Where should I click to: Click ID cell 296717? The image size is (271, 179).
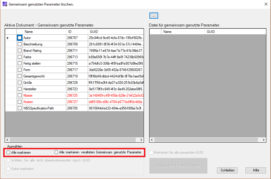point(77,70)
